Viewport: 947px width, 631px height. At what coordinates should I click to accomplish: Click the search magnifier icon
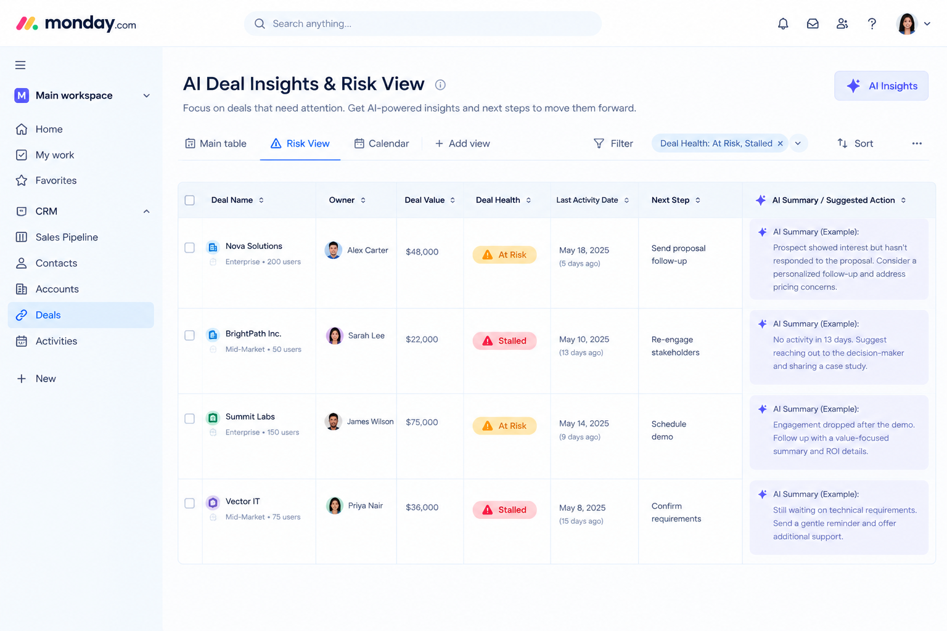(x=260, y=24)
